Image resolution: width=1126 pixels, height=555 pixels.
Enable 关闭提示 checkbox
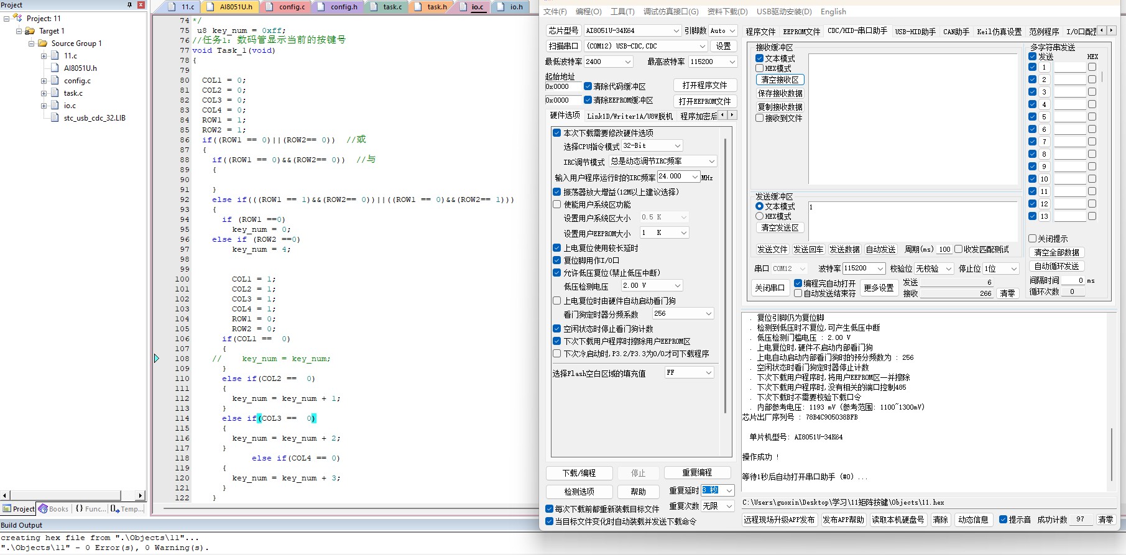[1032, 239]
